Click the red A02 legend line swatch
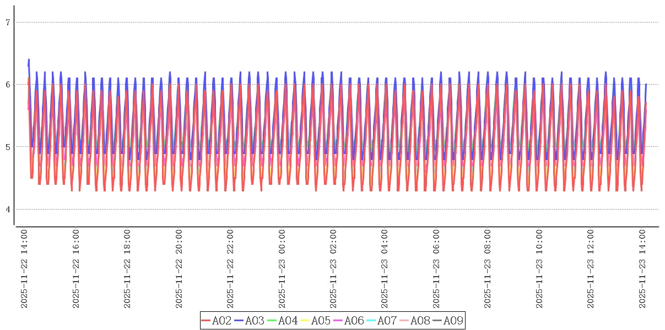665x330 pixels. point(206,321)
